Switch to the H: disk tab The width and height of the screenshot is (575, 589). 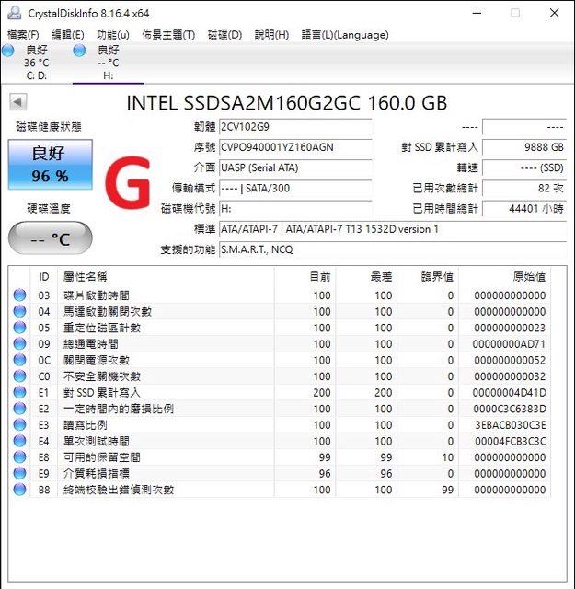click(x=108, y=63)
